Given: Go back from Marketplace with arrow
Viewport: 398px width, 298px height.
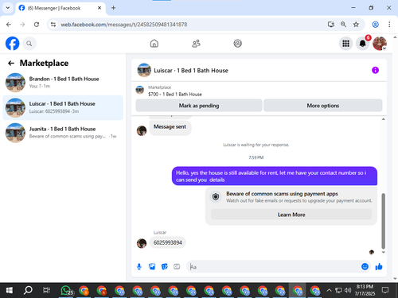Looking at the screenshot, I should coord(11,63).
